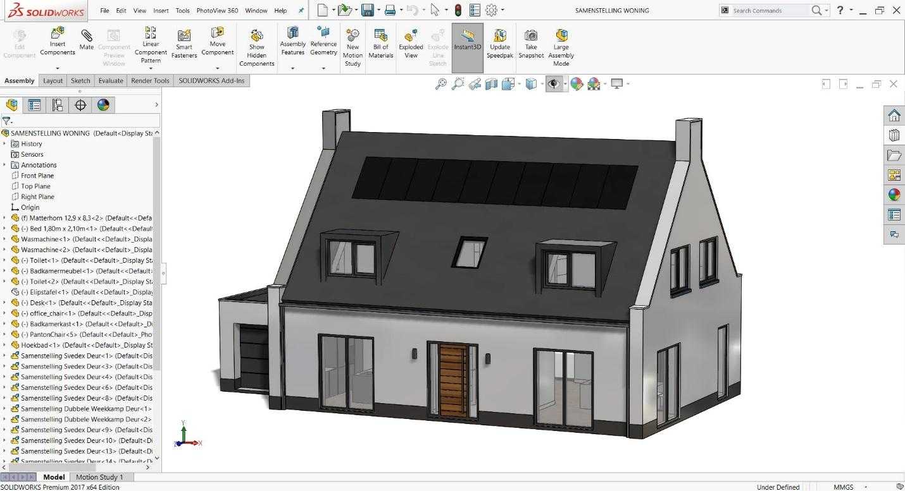Select the Front Plane item
This screenshot has width=905, height=491.
[37, 176]
